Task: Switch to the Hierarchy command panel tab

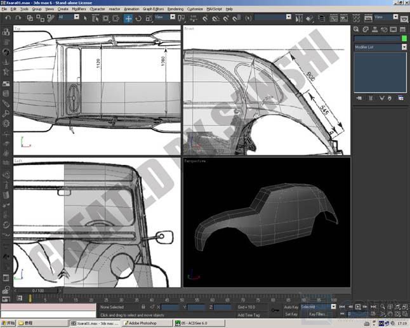Action: point(374,29)
